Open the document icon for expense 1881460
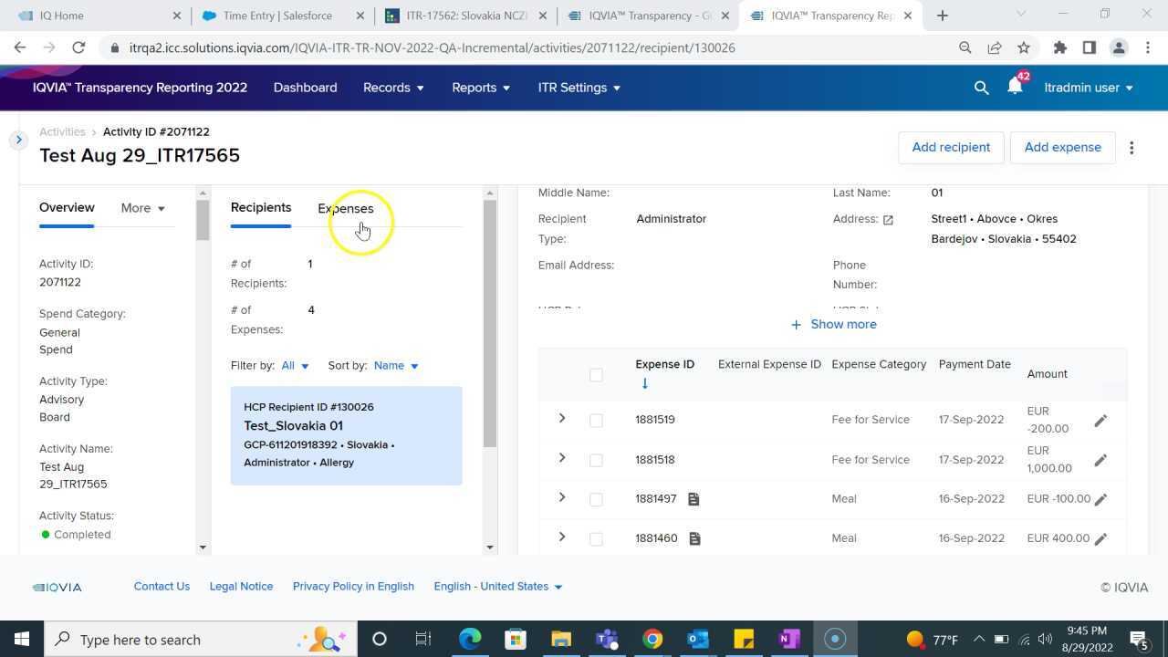The width and height of the screenshot is (1168, 657). point(694,538)
